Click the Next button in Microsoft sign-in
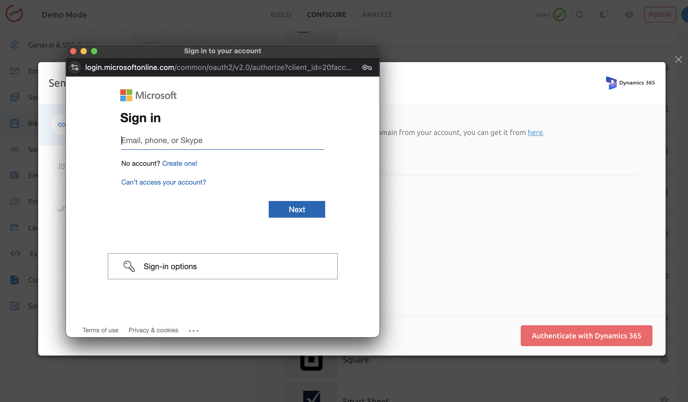This screenshot has width=688, height=402. tap(297, 209)
